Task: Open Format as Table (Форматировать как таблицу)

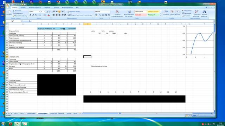Action: (x=129, y=13)
